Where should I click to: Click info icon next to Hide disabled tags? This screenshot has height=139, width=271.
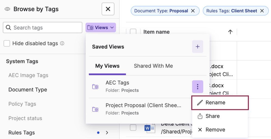[62, 43]
